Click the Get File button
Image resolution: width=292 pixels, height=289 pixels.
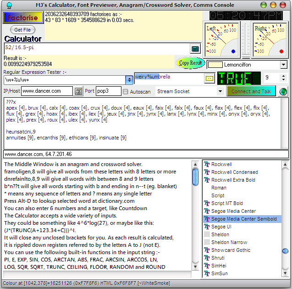(22, 30)
